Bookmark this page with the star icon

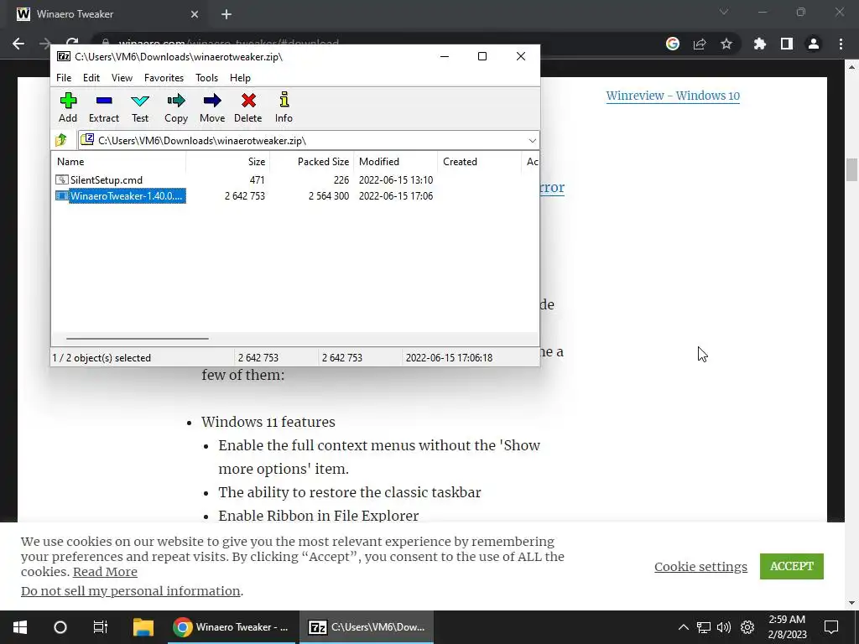pos(726,44)
